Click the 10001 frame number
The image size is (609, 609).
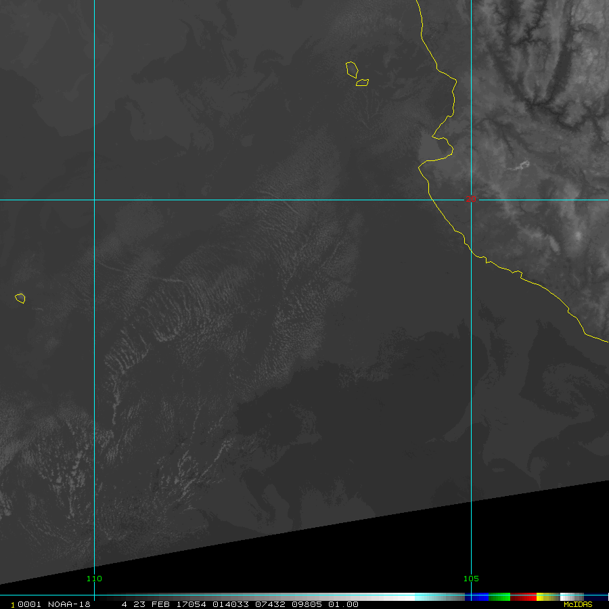tap(24, 604)
